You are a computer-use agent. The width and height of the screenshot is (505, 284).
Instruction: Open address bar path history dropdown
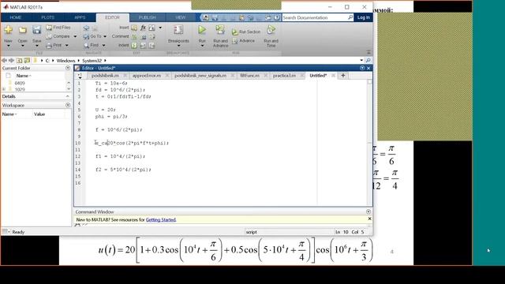pos(361,61)
